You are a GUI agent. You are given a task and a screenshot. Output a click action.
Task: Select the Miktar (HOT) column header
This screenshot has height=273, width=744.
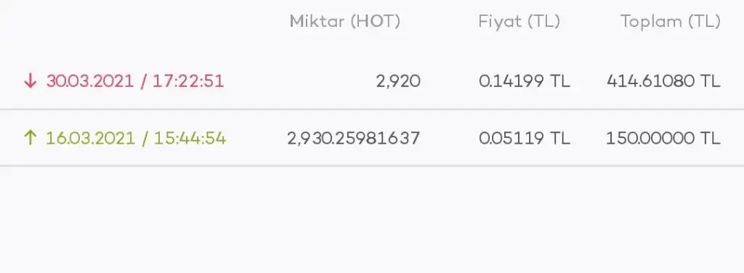345,21
